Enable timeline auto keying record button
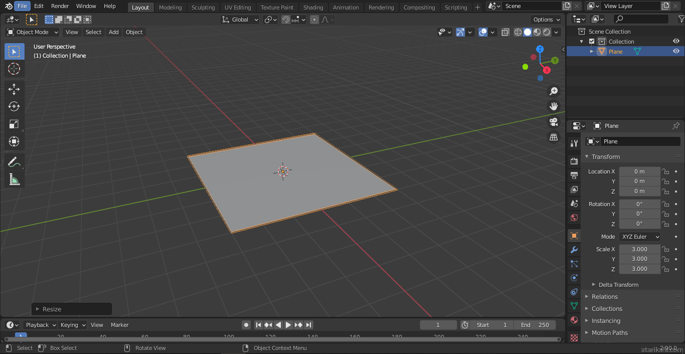The width and height of the screenshot is (685, 354). tap(246, 325)
